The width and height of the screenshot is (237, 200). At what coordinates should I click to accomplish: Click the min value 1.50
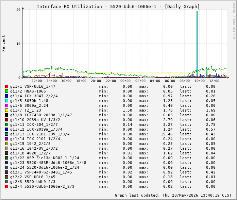tap(127, 110)
